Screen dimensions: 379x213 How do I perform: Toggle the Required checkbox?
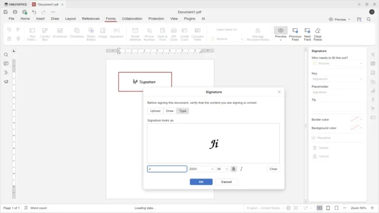point(313,138)
